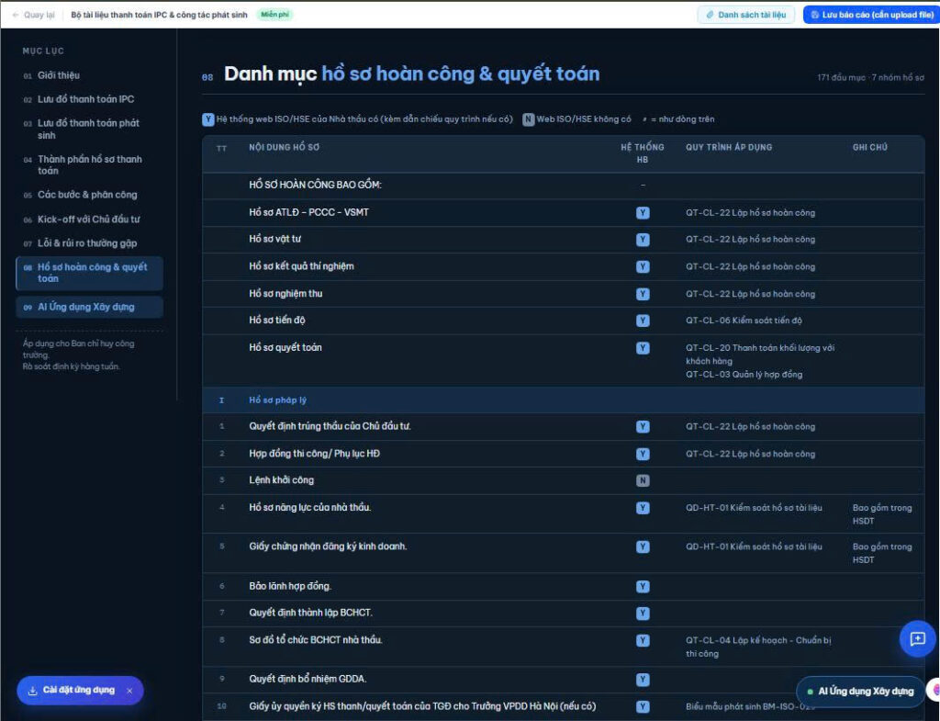Image resolution: width=940 pixels, height=721 pixels.
Task: Click Y badge for Hồ sơ ATLĐ – PCCC – VSMT
Action: 643,213
